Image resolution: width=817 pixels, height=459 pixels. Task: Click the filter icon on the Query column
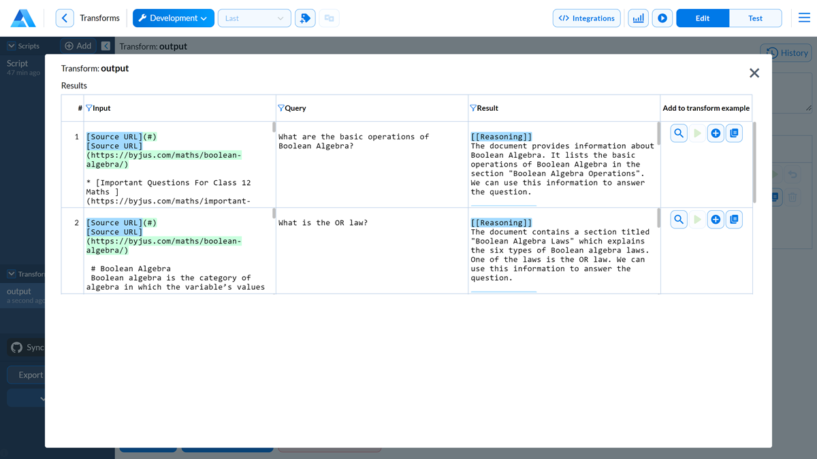coord(281,107)
